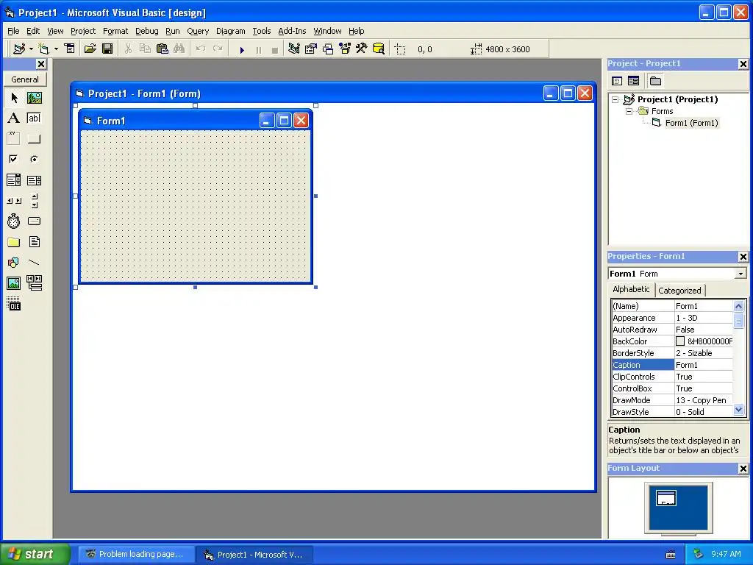Switch to the Alphabetic tab
The height and width of the screenshot is (565, 753).
point(630,289)
